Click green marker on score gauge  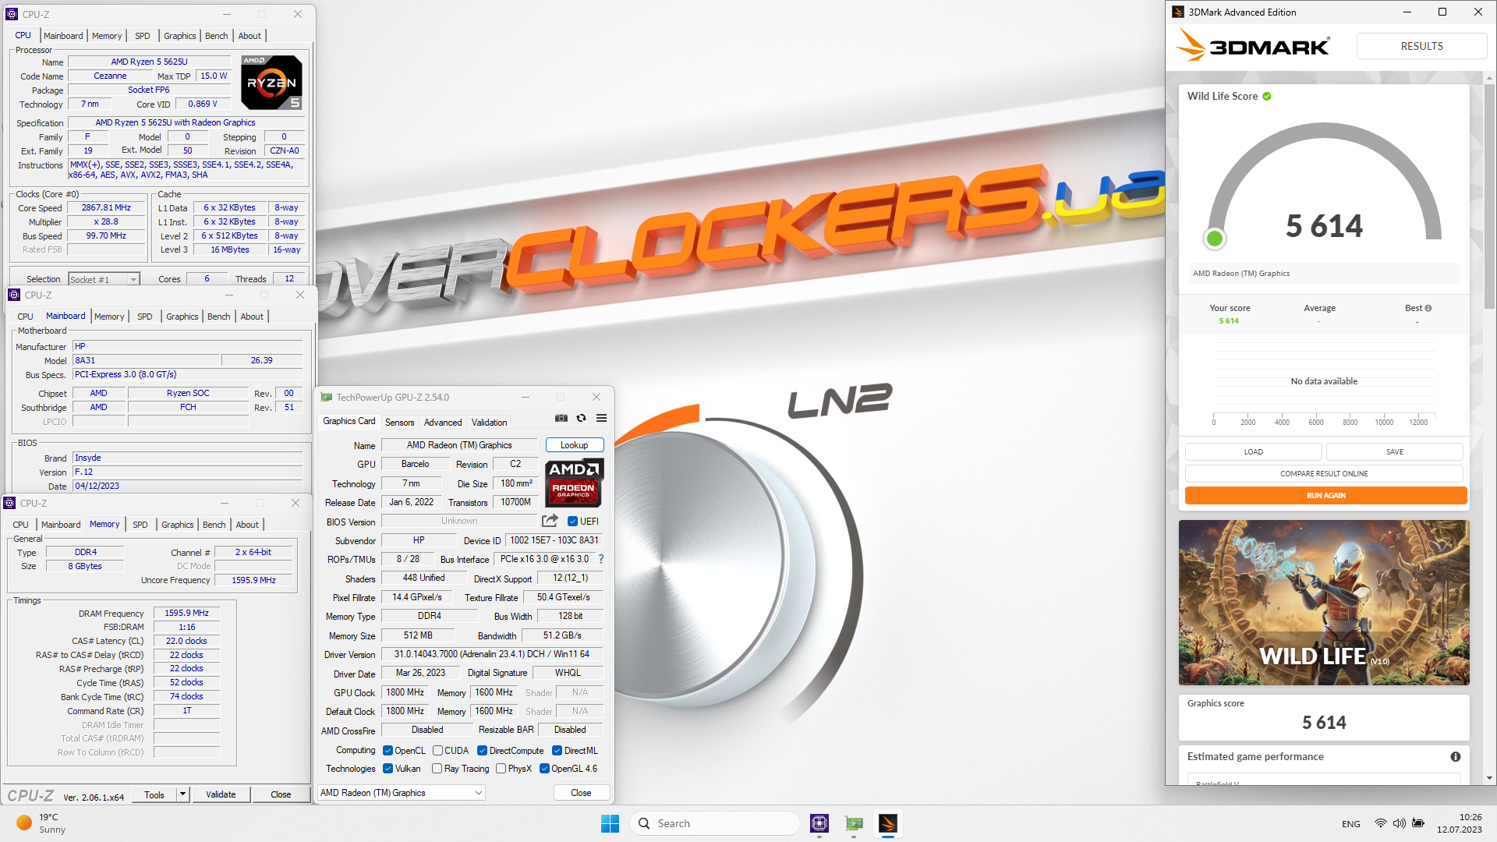(1214, 239)
